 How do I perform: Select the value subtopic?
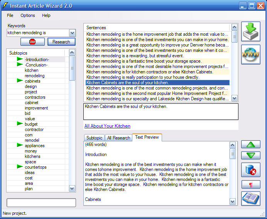[x=30, y=119]
